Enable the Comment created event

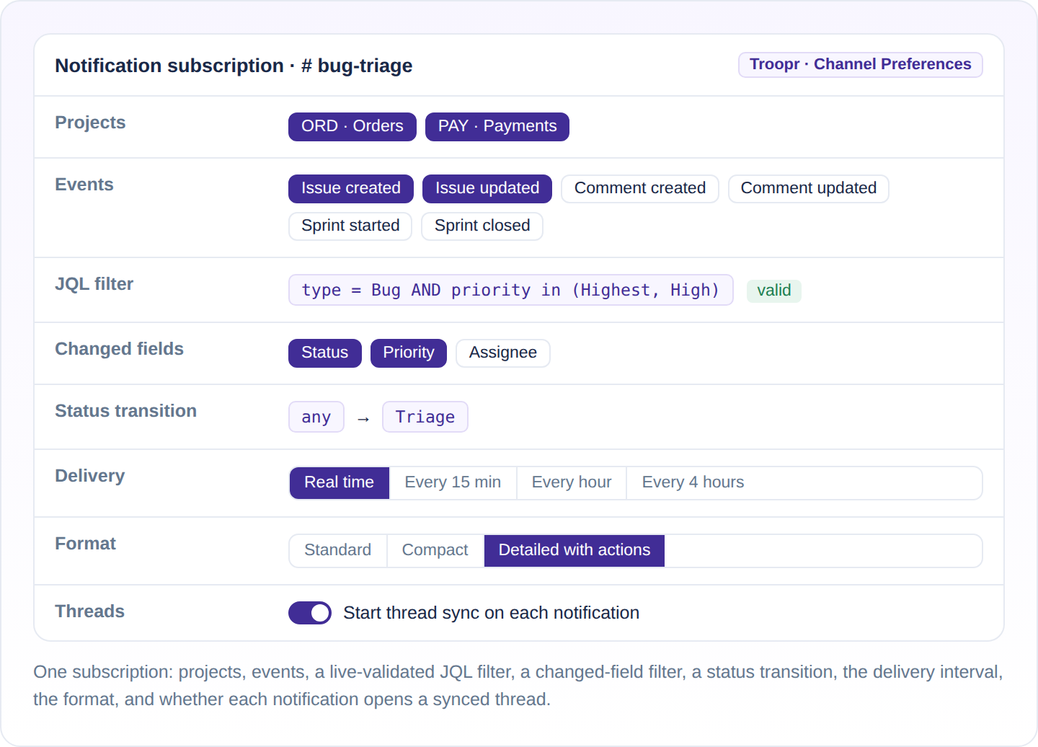(x=639, y=189)
